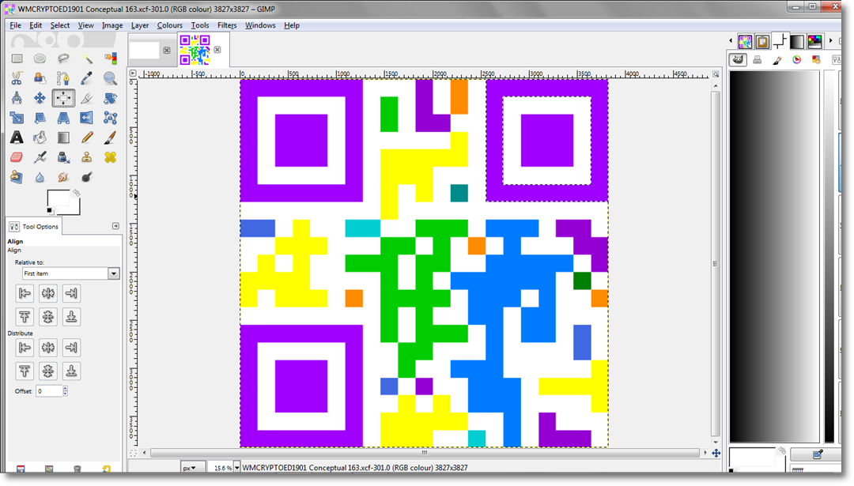This screenshot has height=486, width=854.
Task: Select the Rectangle Select tool
Action: [17, 58]
